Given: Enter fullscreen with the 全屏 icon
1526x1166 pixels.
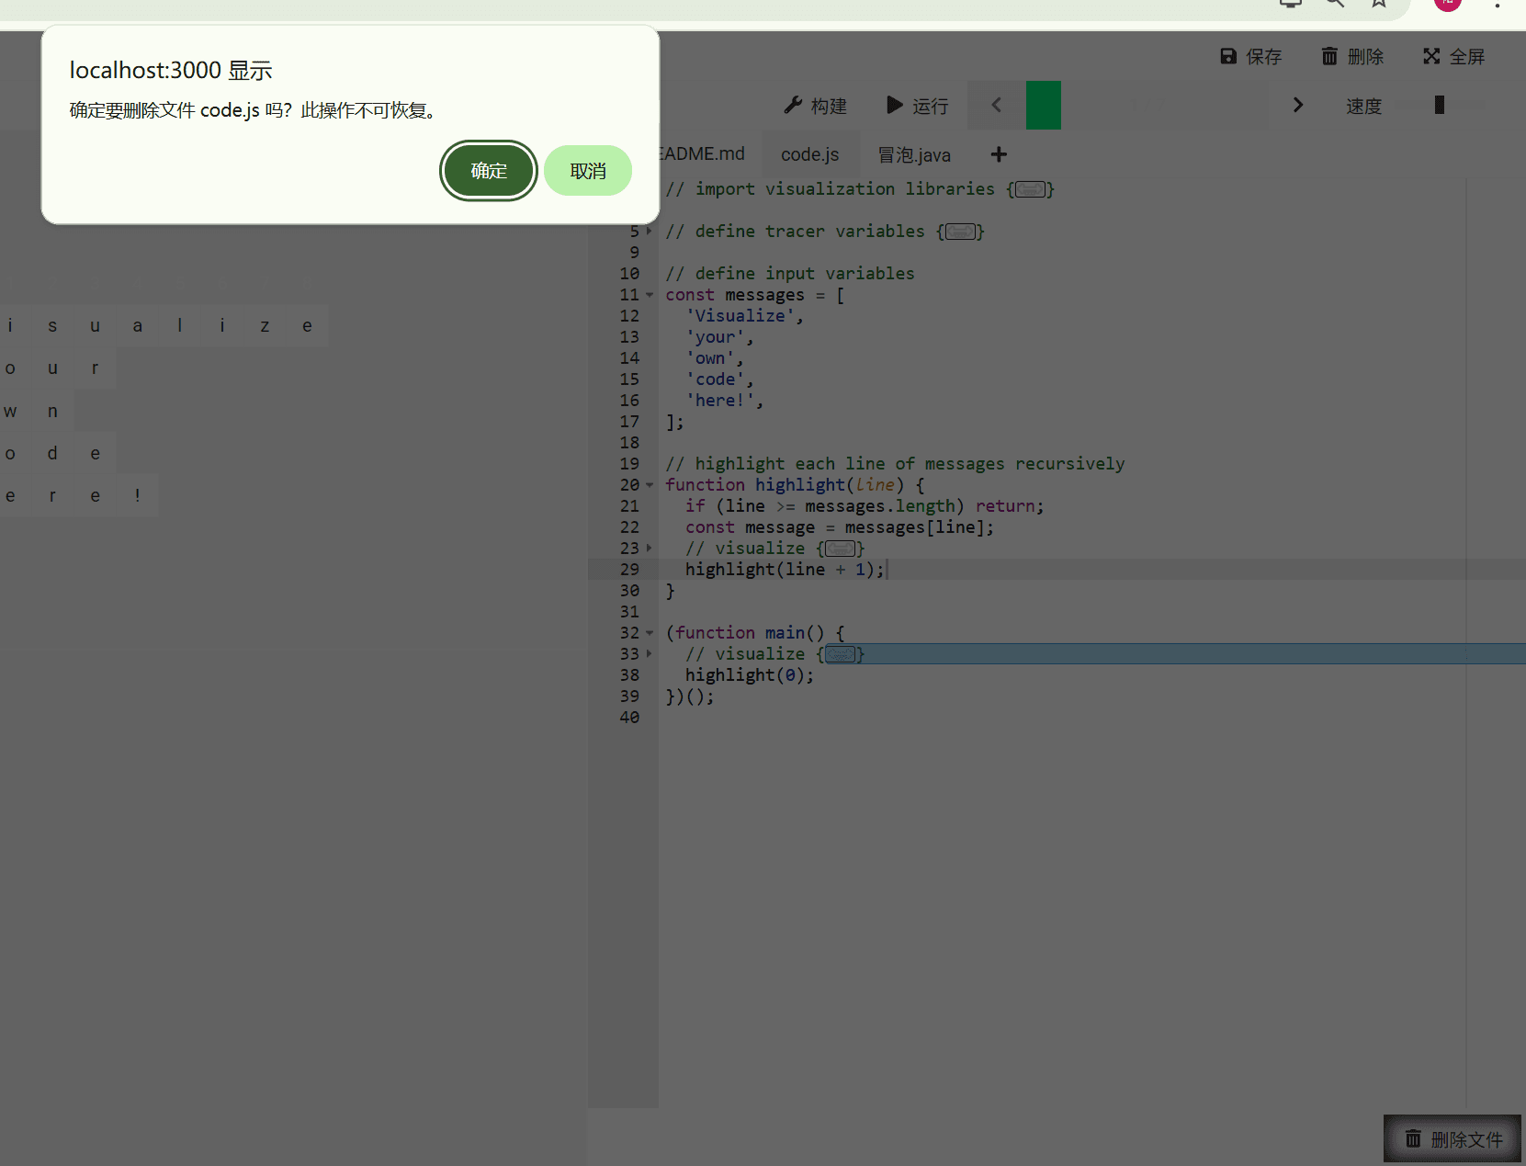Looking at the screenshot, I should (1431, 57).
